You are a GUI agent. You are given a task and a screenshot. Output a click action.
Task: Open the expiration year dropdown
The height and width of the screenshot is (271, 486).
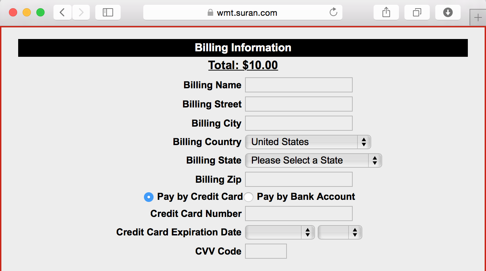click(340, 232)
